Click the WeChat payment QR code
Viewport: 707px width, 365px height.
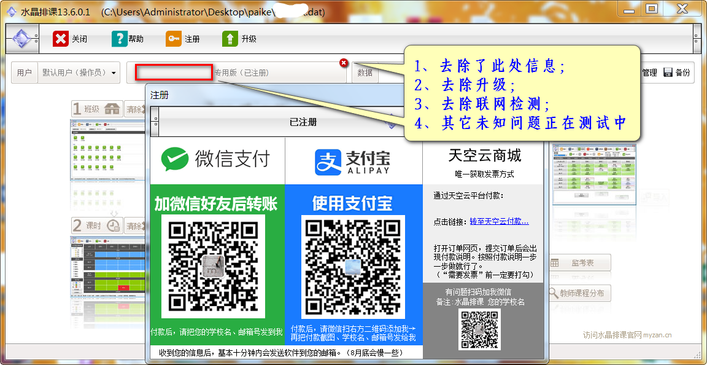213,265
